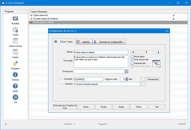The height and width of the screenshot is (130, 191).
Task: Click the Programa panel header
Action: (x=15, y=12)
